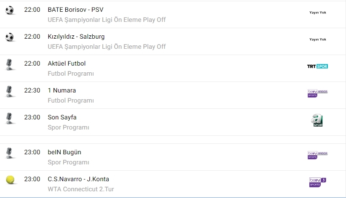Click the A Spor channel logo

coord(317,120)
